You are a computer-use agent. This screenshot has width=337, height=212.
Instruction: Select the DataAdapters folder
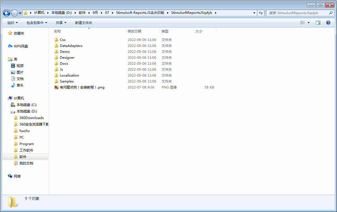[x=71, y=46]
